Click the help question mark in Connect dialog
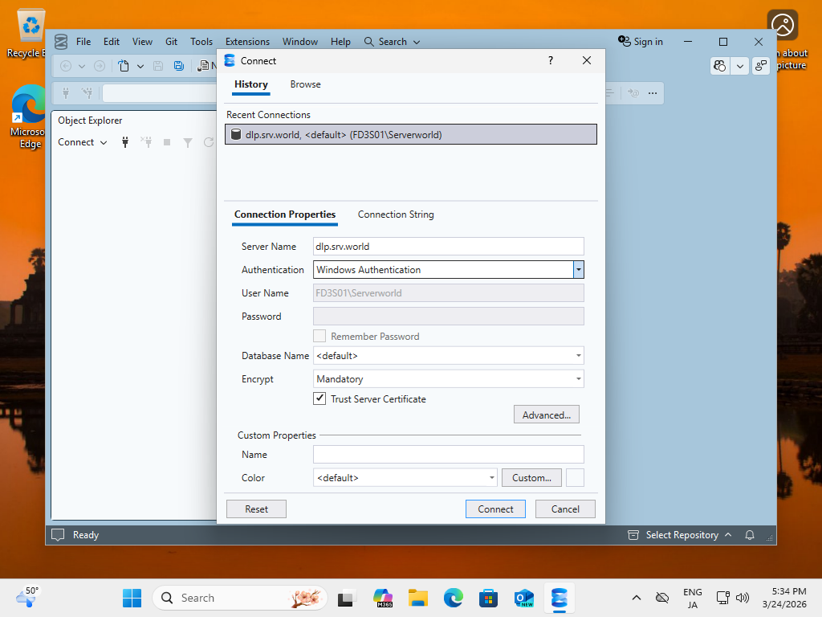Image resolution: width=822 pixels, height=617 pixels. pos(551,60)
